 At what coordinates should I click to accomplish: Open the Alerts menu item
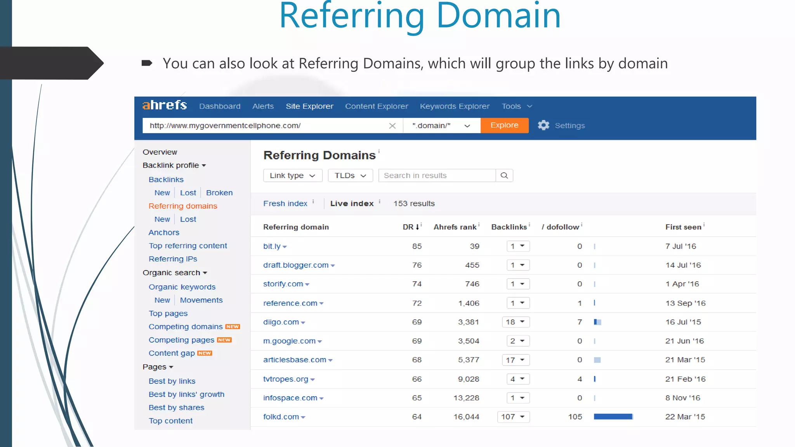click(263, 106)
